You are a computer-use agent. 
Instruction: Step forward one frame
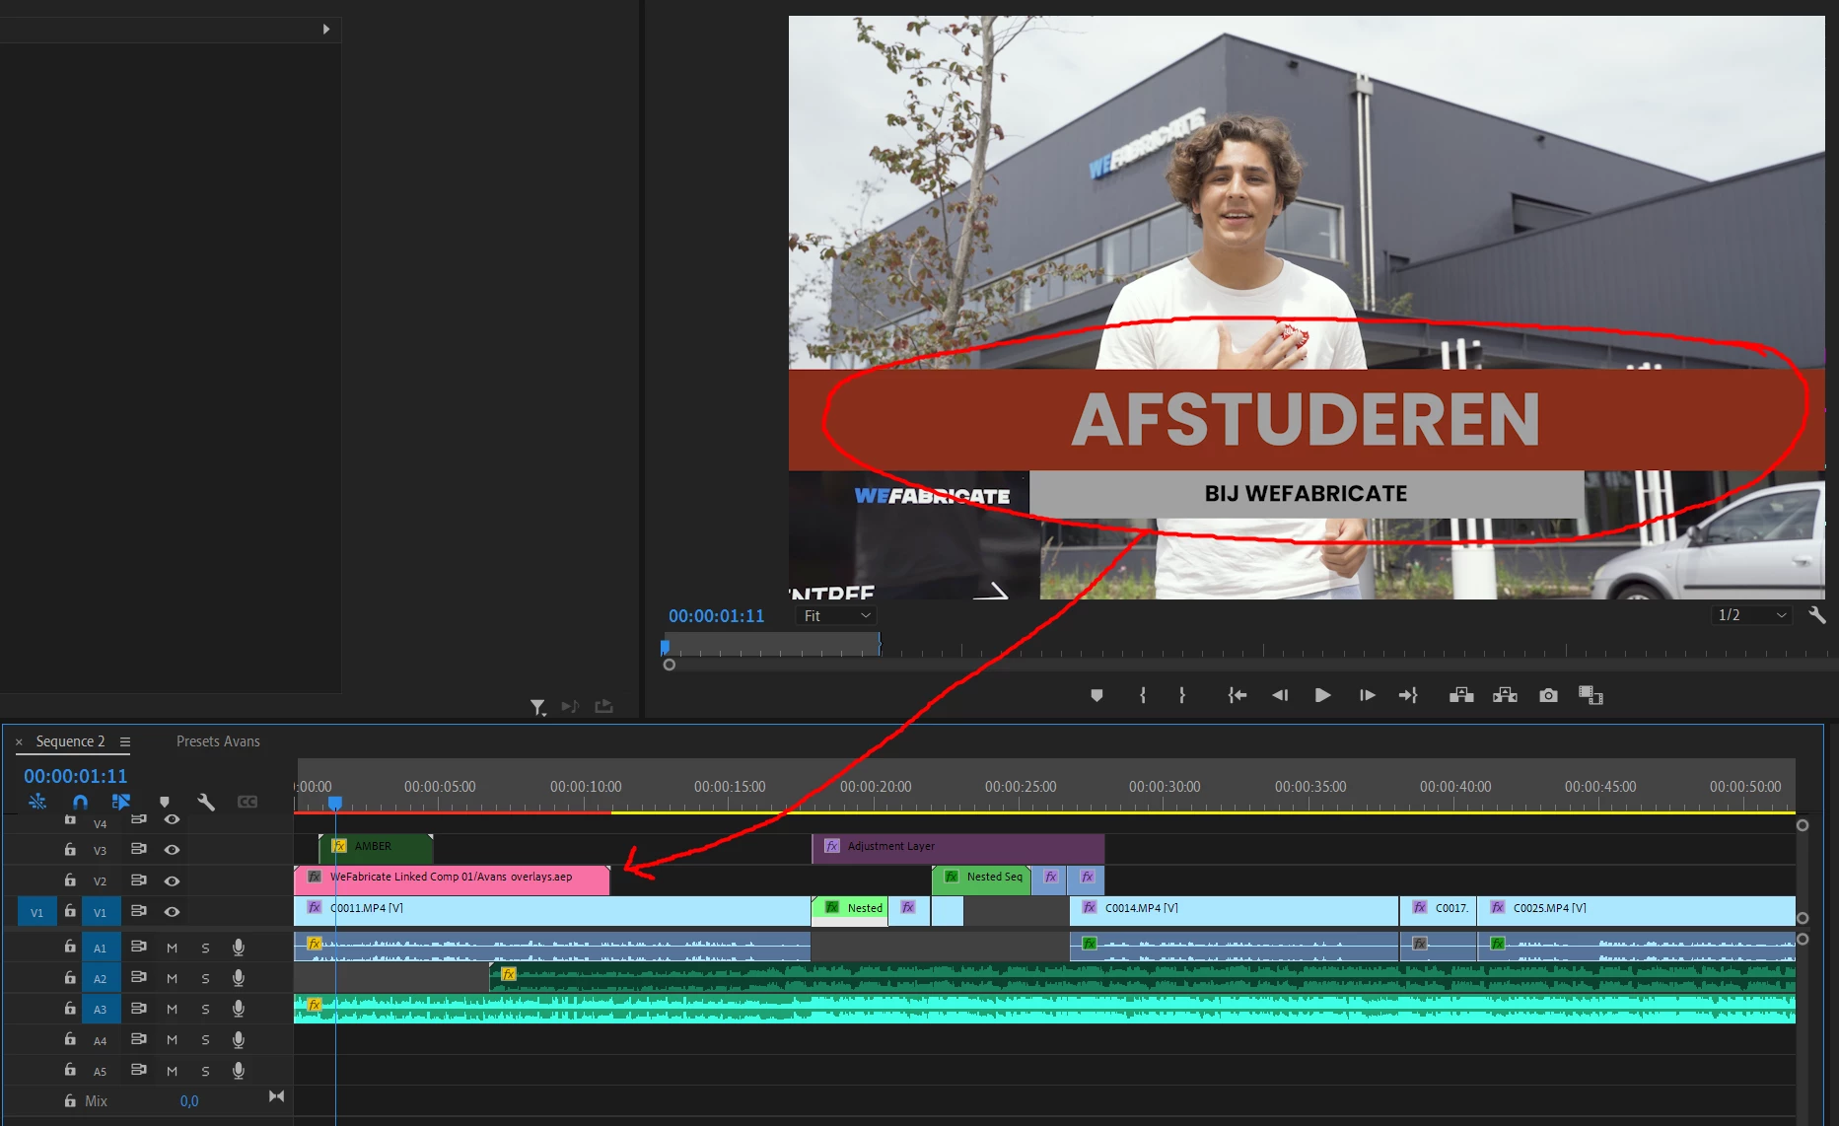click(1367, 695)
